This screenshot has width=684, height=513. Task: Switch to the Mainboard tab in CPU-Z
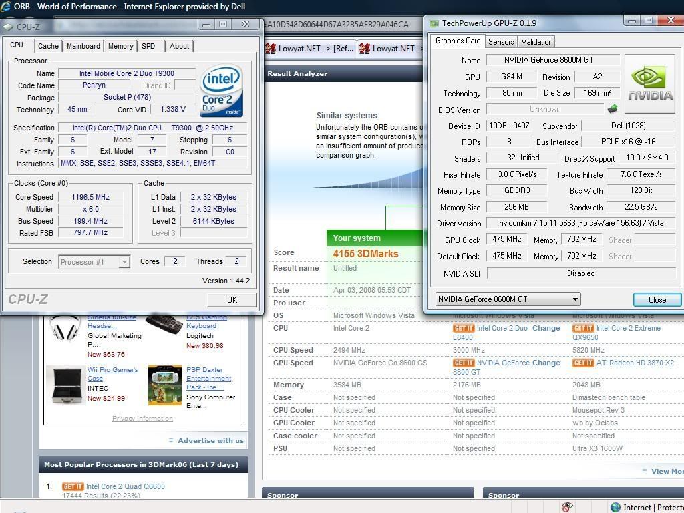83,46
